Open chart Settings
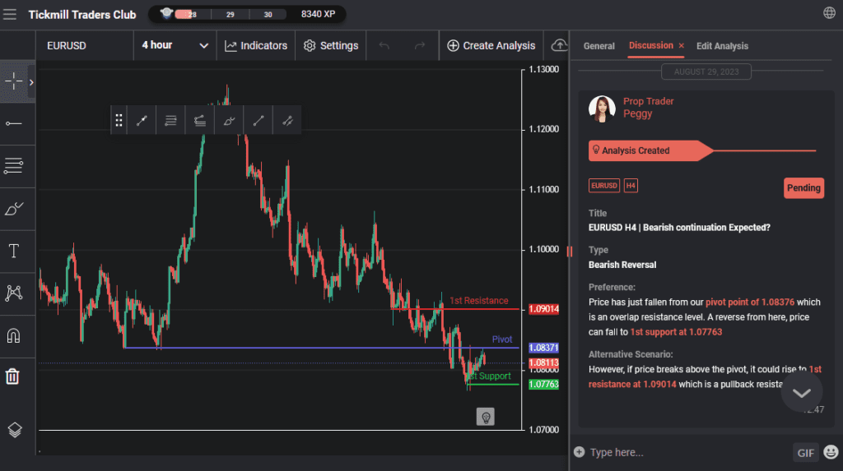 (331, 46)
